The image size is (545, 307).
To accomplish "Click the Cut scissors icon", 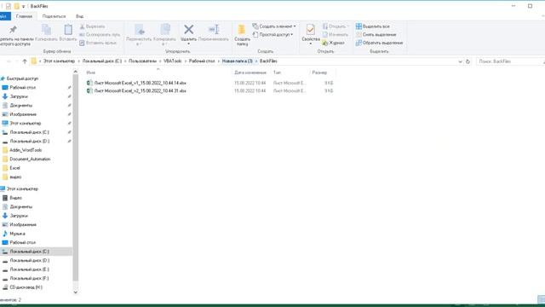I will [x=82, y=26].
